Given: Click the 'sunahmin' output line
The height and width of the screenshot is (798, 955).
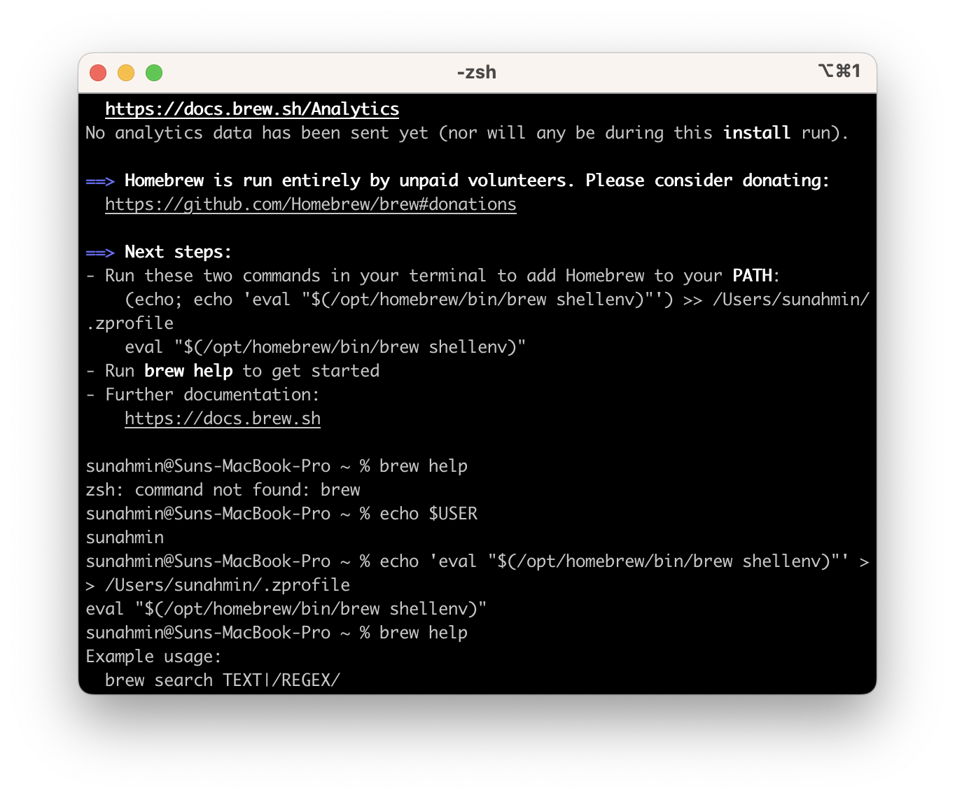Looking at the screenshot, I should pos(125,538).
